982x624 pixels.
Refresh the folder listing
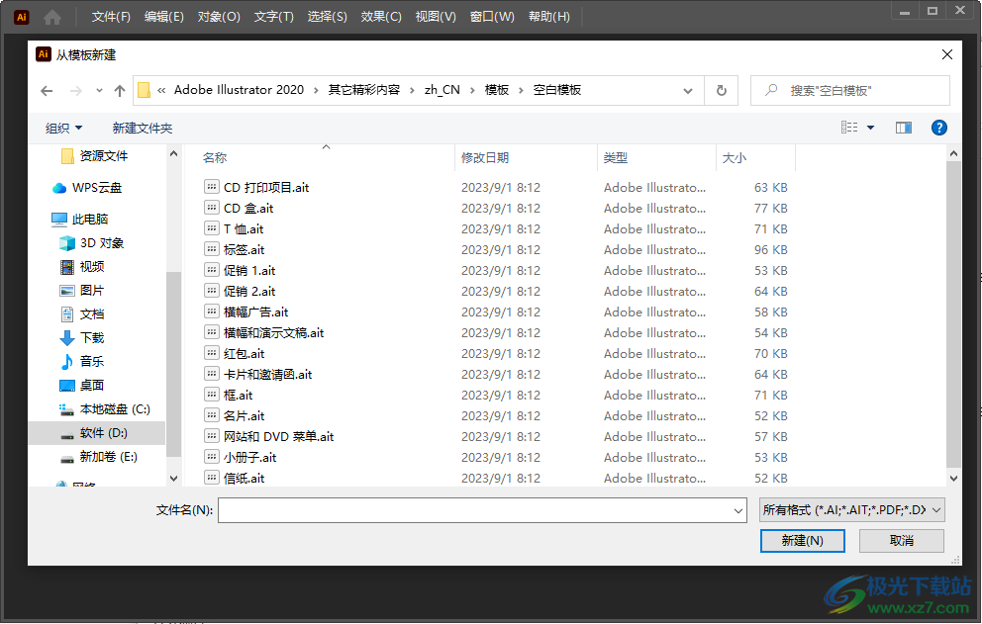pos(722,91)
